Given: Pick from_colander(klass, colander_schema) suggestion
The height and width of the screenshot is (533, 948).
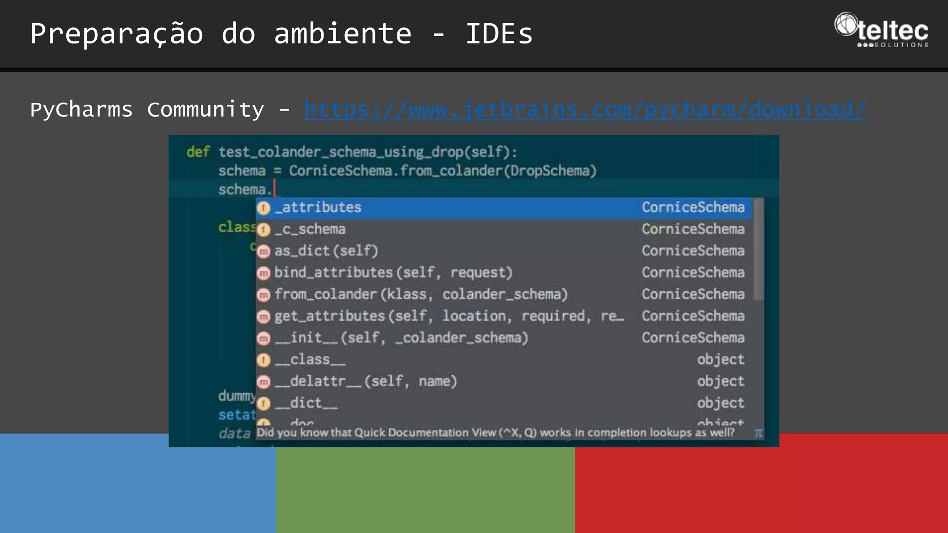Looking at the screenshot, I should pyautogui.click(x=504, y=295).
